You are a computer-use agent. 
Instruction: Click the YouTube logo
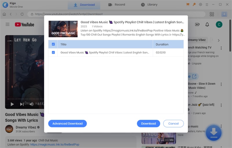pyautogui.click(x=24, y=25)
